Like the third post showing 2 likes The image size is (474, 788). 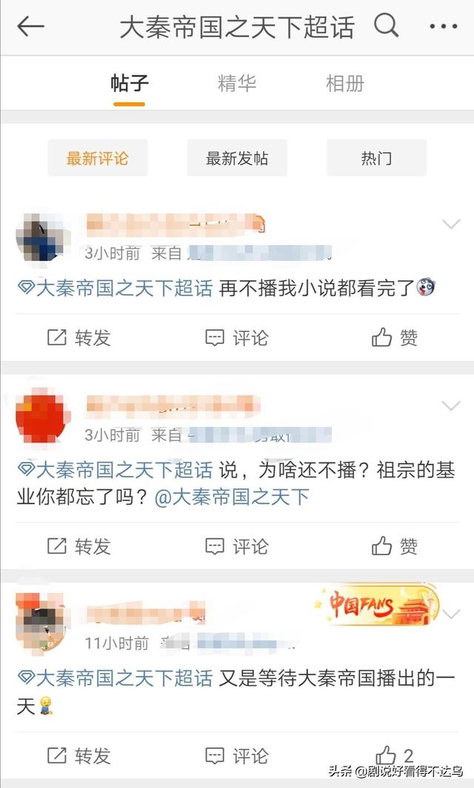point(395,755)
